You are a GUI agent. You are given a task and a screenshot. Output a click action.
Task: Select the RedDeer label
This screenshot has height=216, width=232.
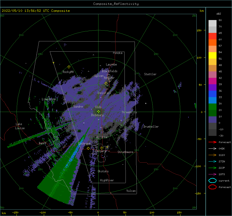tap(109, 78)
